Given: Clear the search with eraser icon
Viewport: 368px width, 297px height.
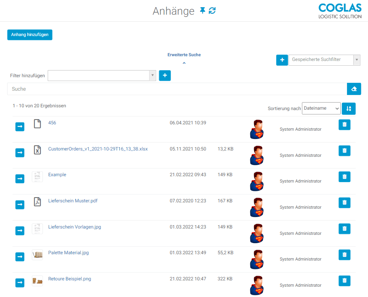Looking at the screenshot, I should pos(354,89).
